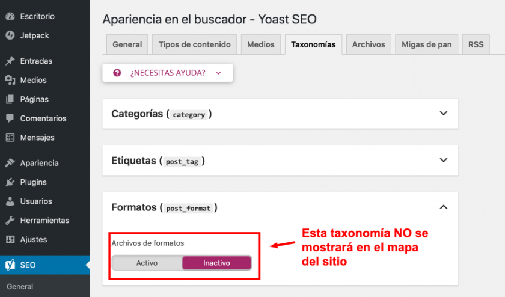Image resolution: width=505 pixels, height=297 pixels.
Task: Expand the Etiquetas section chevron
Action: coord(444,160)
